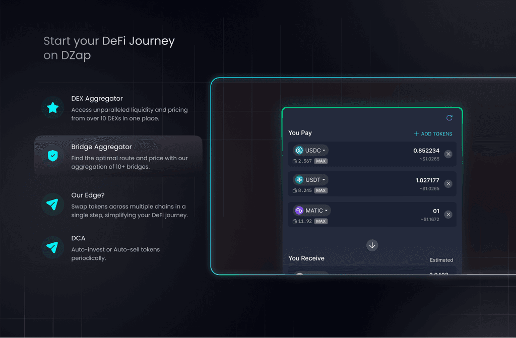Click text about over 10 DEXs
Screen dimensions: 516x338
(x=130, y=114)
